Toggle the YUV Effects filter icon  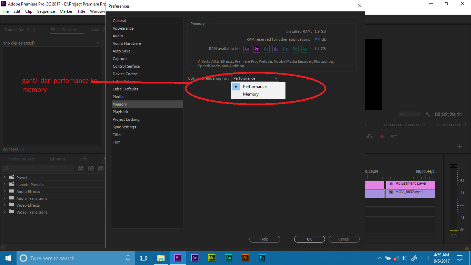pyautogui.click(x=101, y=168)
